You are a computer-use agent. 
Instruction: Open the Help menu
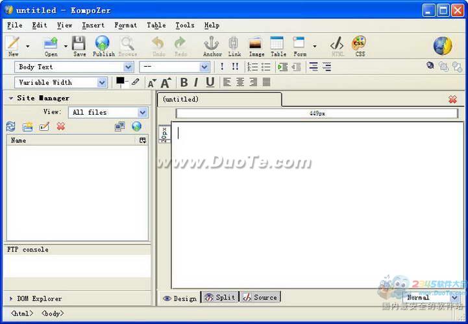pos(212,25)
